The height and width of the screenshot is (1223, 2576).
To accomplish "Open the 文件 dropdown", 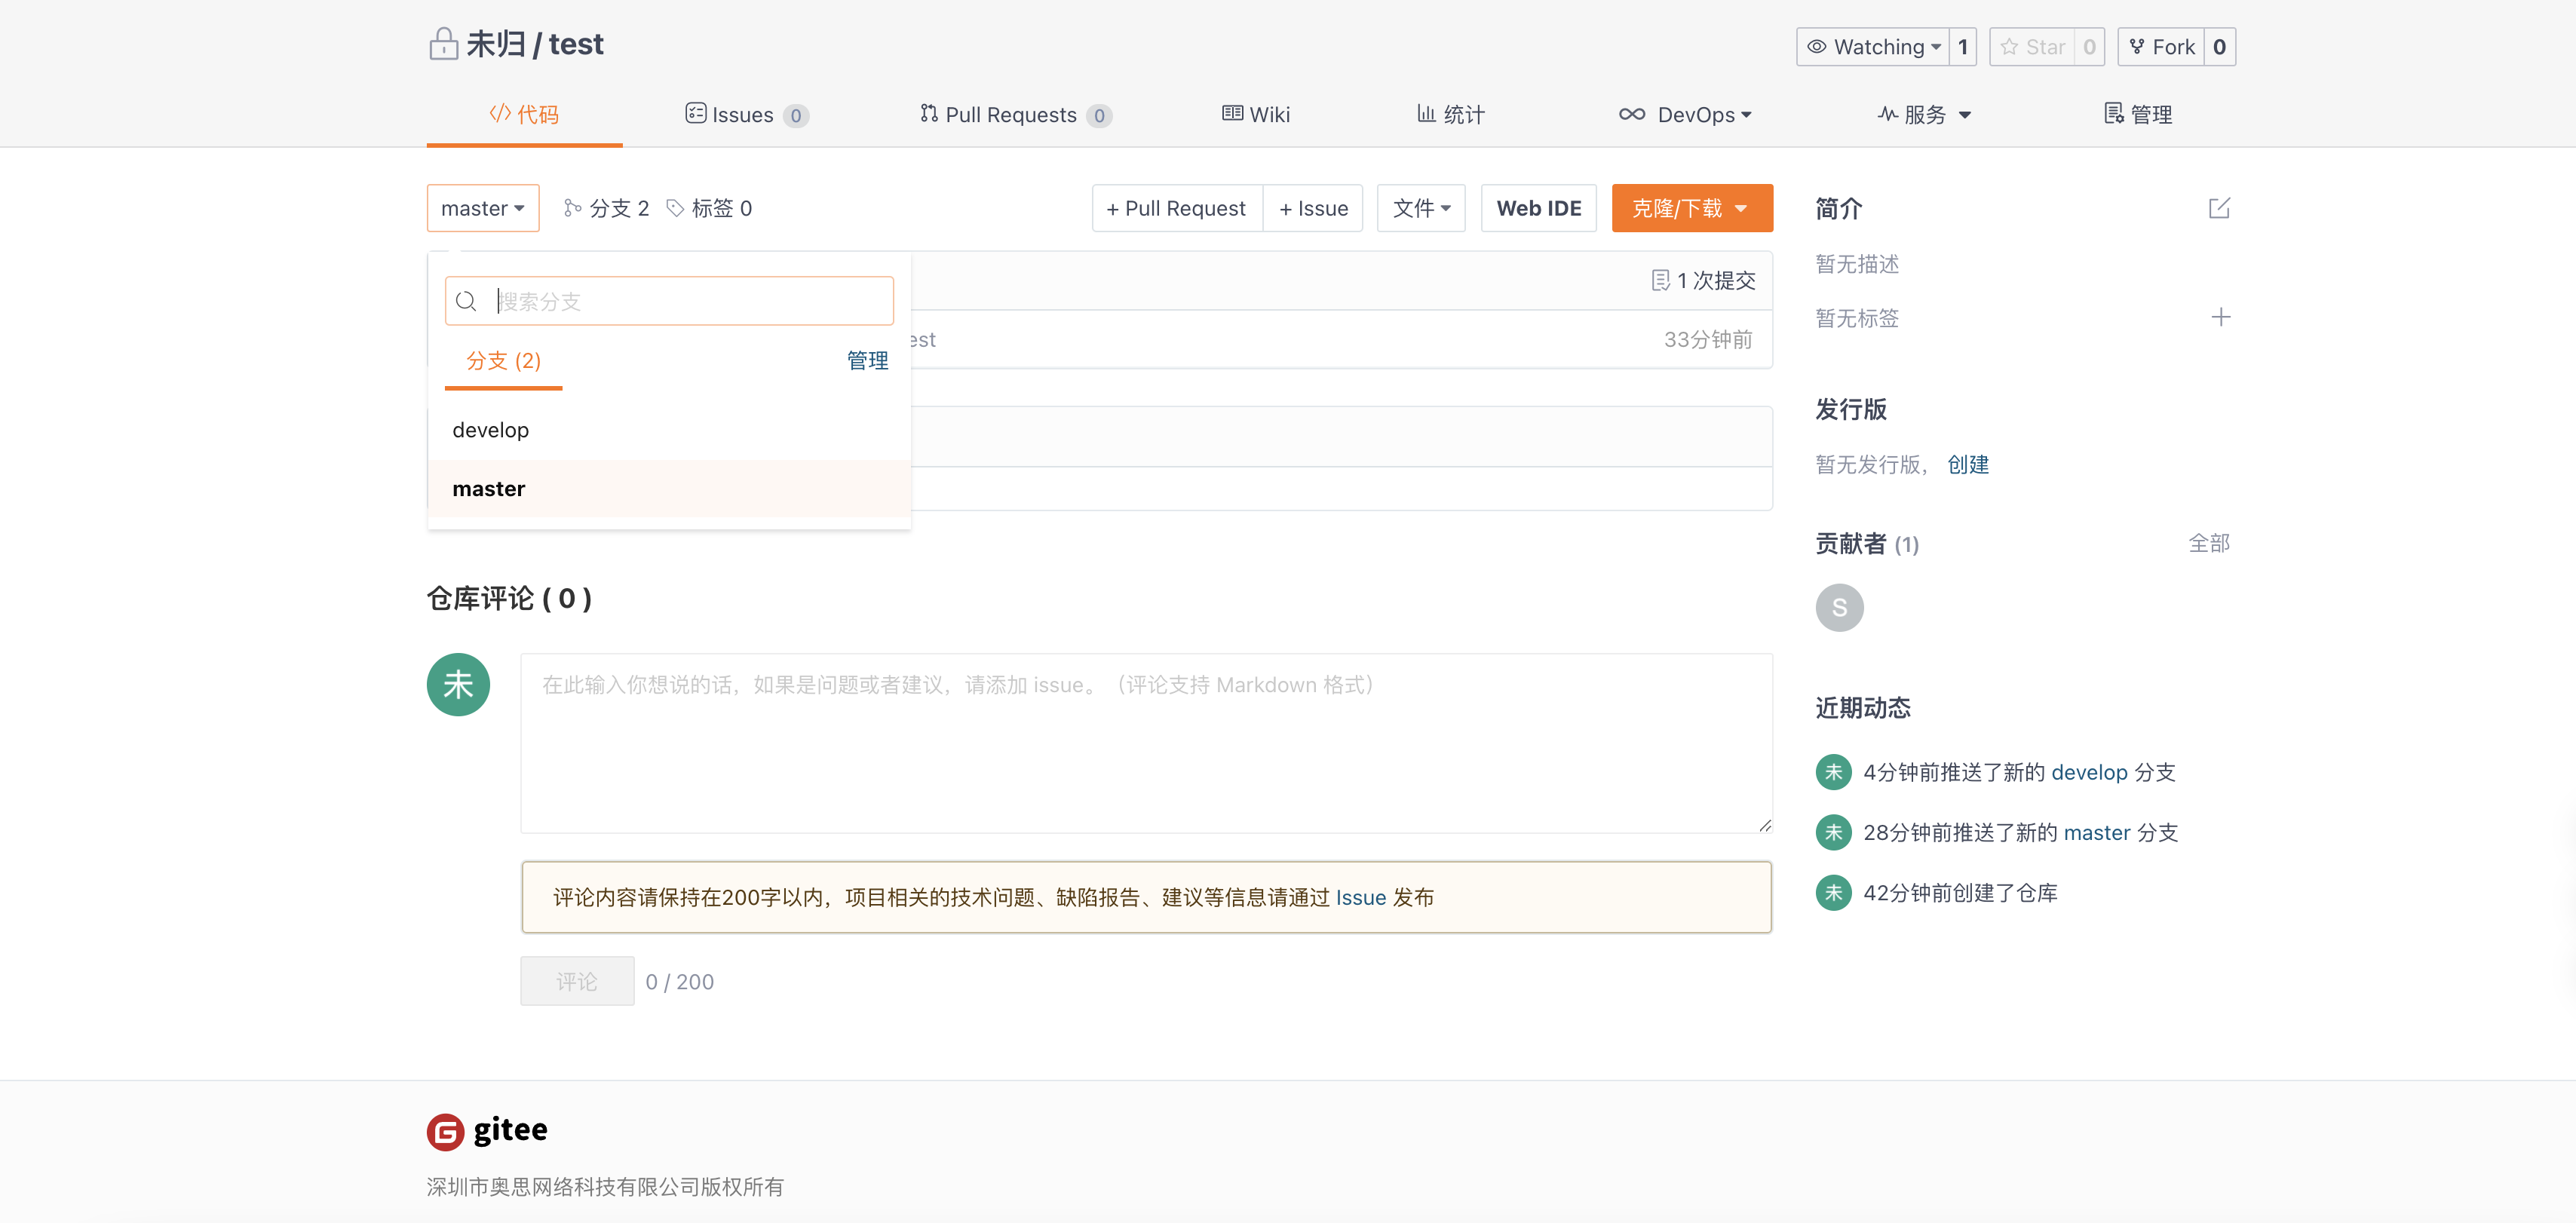I will [x=1421, y=208].
